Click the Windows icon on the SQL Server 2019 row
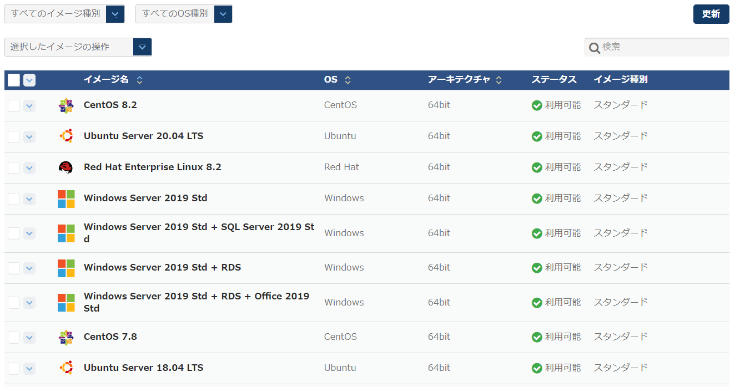The image size is (740, 387). pyautogui.click(x=66, y=233)
